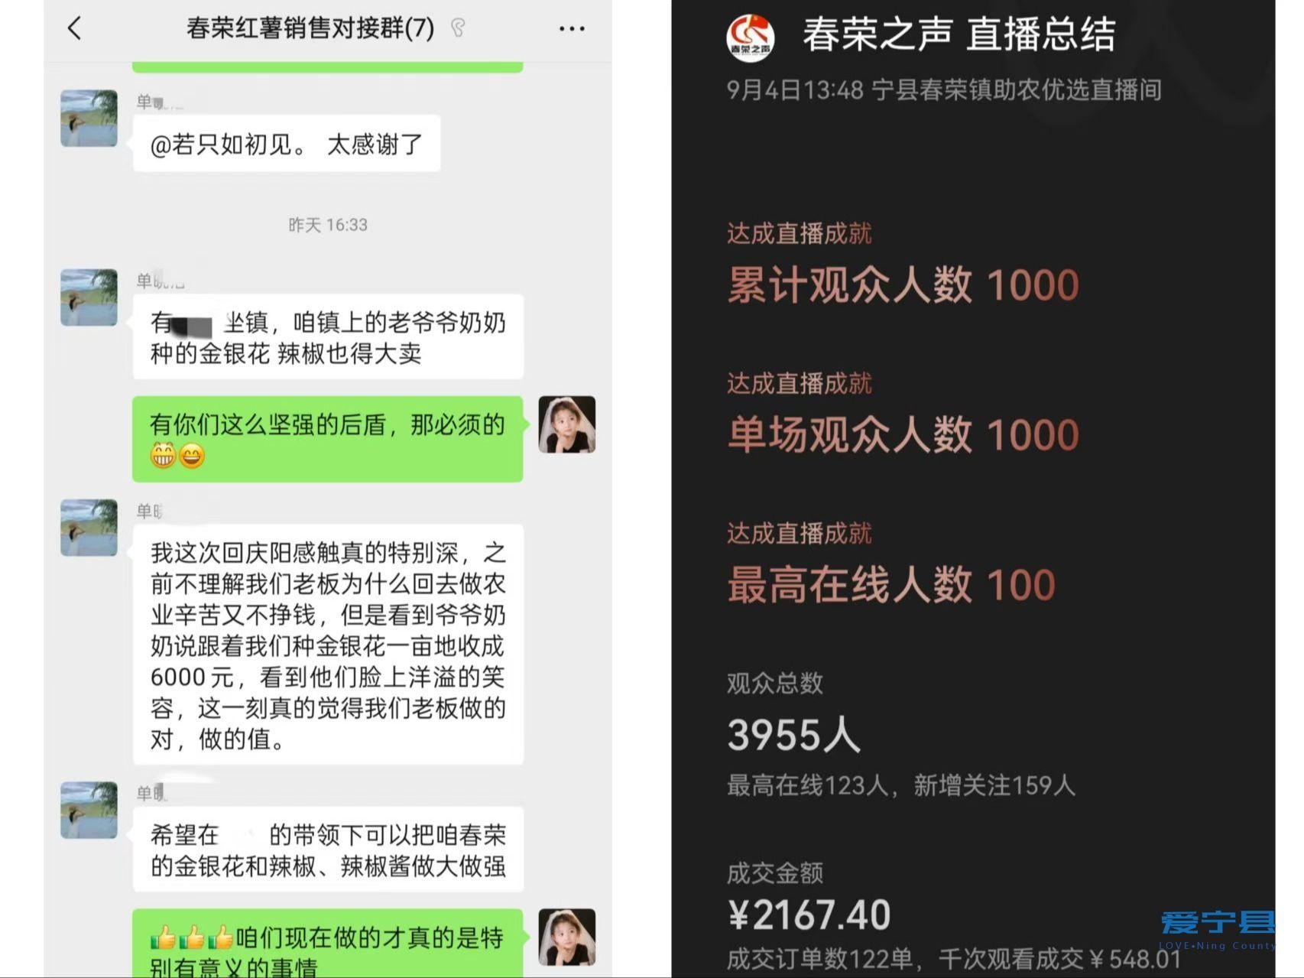Tap sender avatar beside 太感谢了 message
The width and height of the screenshot is (1304, 978).
[89, 119]
